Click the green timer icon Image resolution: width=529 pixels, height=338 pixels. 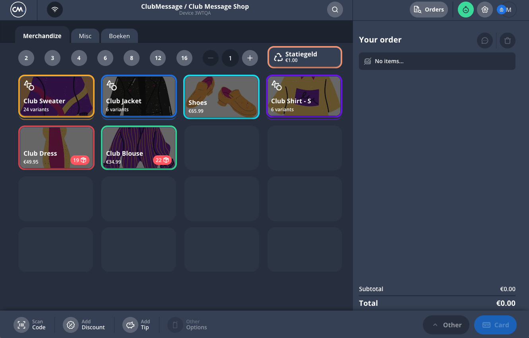[x=465, y=10]
